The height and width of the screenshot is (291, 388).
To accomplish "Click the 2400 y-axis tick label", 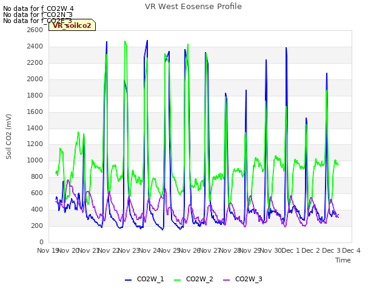I will (x=35, y=46).
